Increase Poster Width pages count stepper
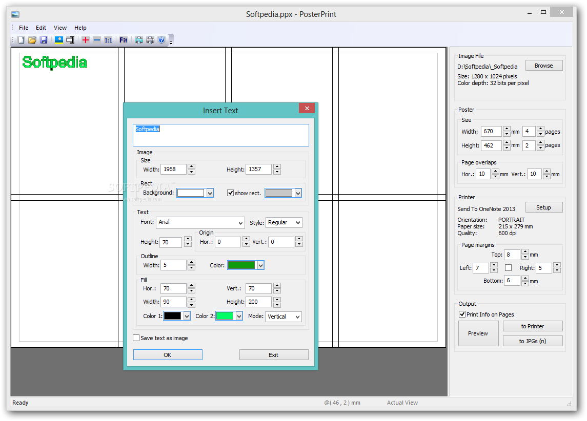The image size is (587, 421). click(540, 129)
